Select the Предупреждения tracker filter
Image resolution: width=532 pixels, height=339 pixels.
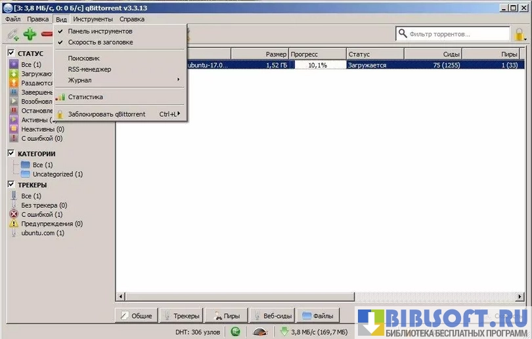click(51, 224)
